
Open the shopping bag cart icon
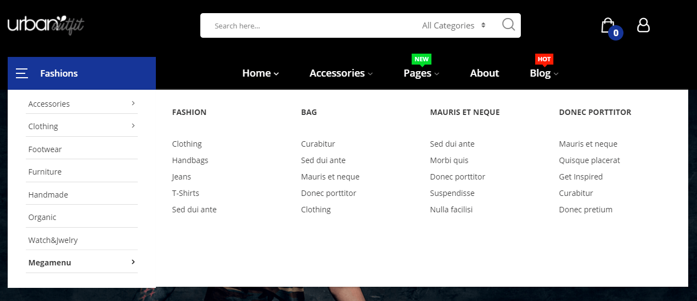(x=606, y=25)
